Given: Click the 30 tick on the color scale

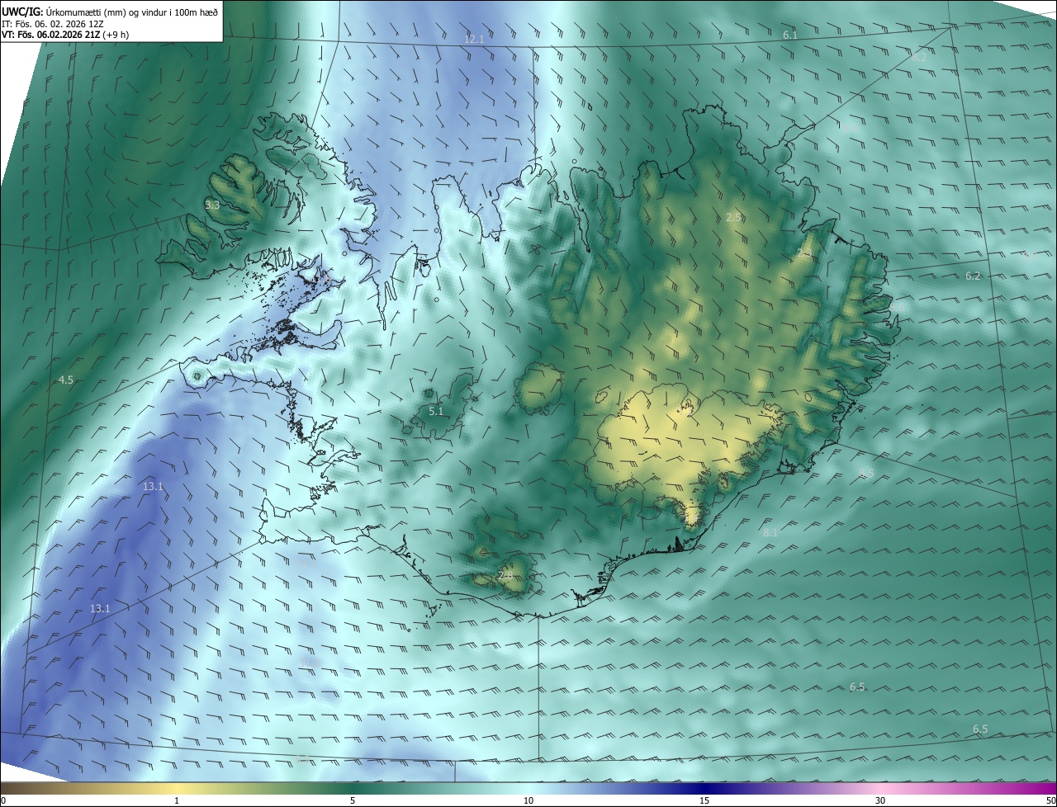Looking at the screenshot, I should tap(880, 801).
